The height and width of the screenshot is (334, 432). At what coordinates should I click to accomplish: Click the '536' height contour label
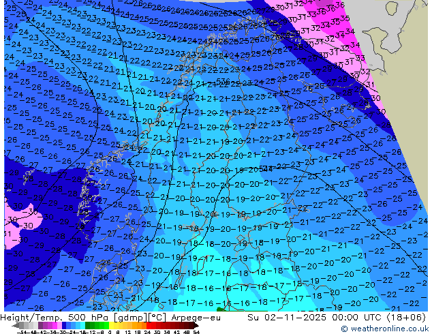[x=223, y=81]
